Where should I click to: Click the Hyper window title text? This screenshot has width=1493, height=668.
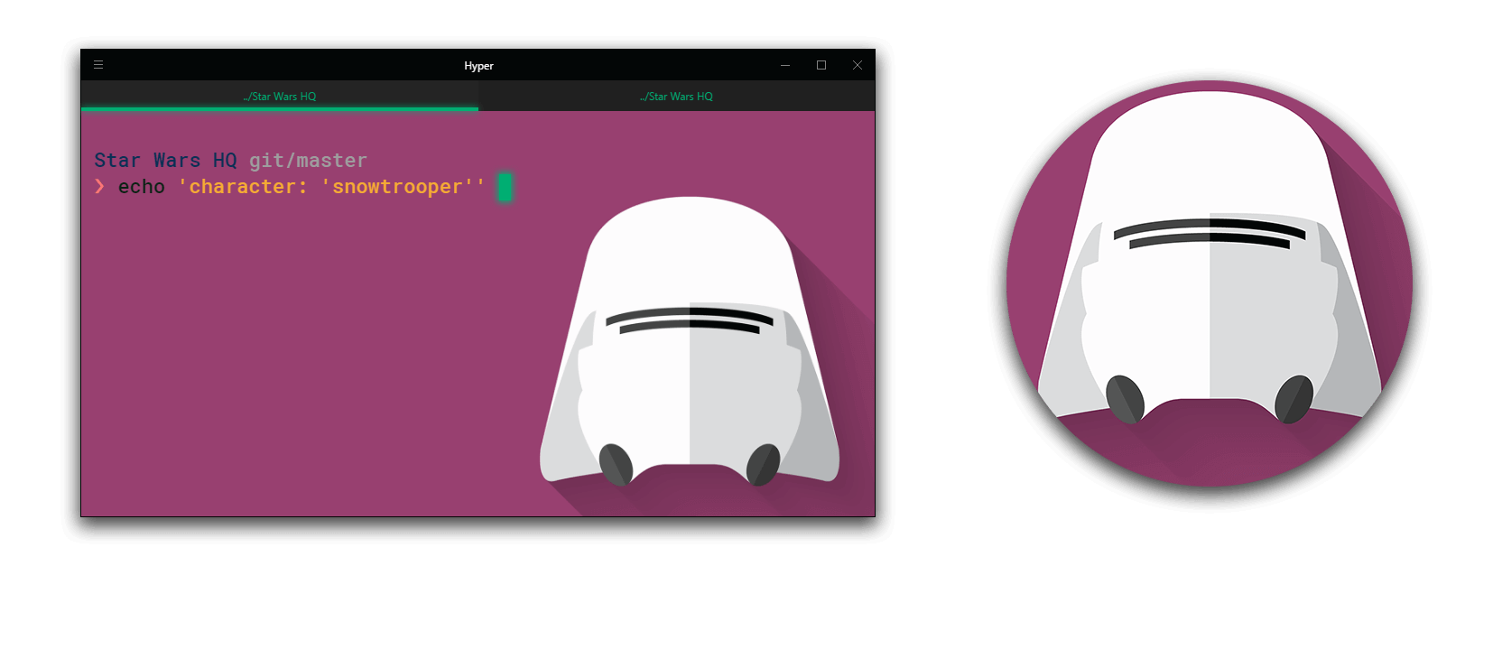(478, 66)
